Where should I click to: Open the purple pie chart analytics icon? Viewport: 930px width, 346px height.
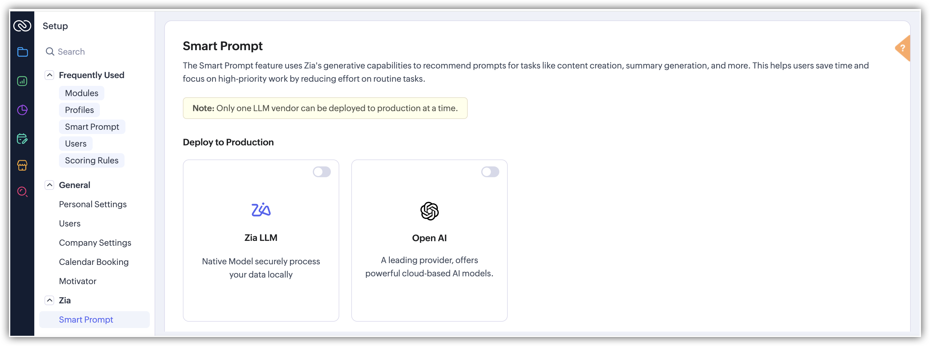click(x=22, y=110)
